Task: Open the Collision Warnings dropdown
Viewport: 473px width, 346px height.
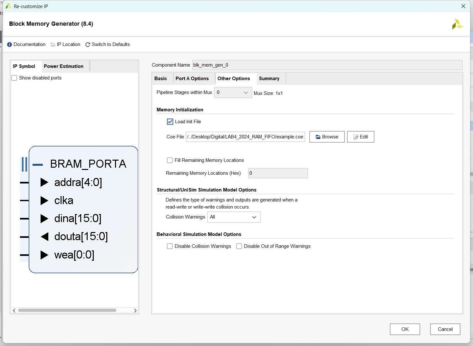Action: pyautogui.click(x=234, y=217)
